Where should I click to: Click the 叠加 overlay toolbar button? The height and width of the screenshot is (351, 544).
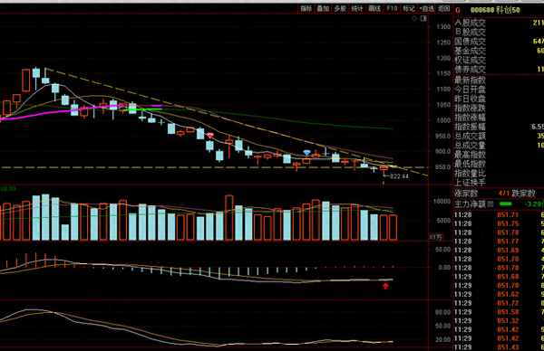pos(323,9)
